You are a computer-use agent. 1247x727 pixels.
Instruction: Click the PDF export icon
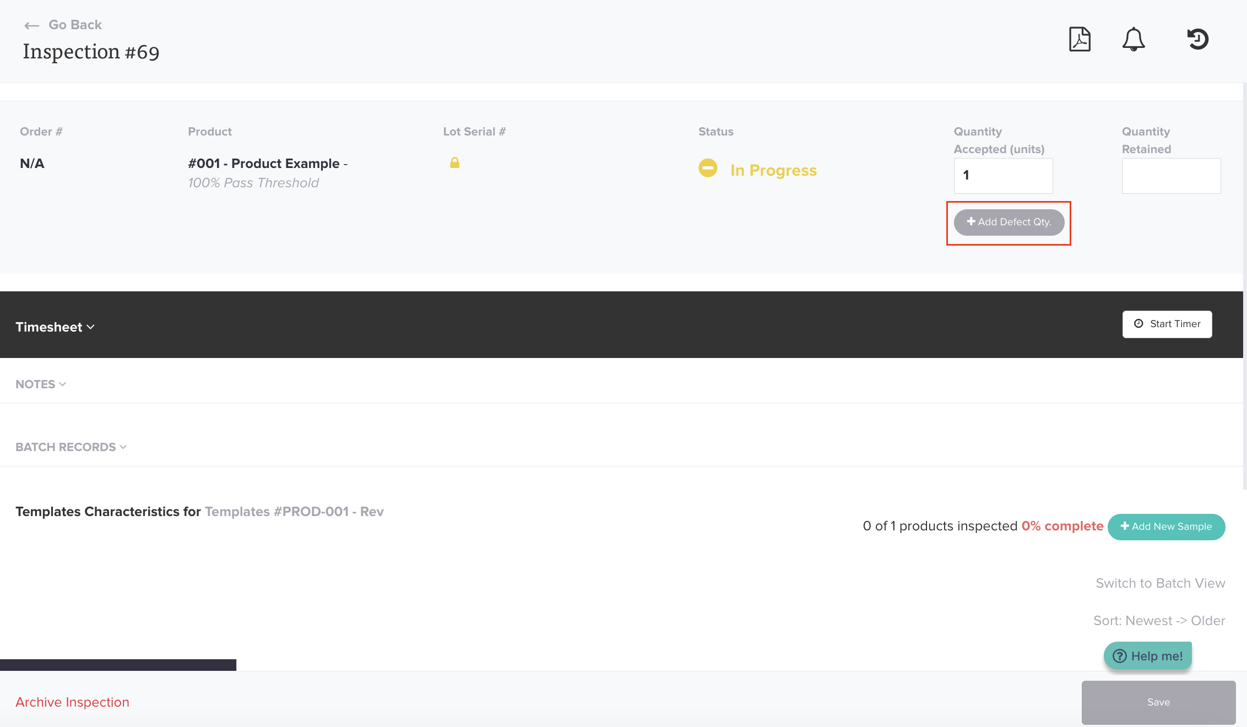pyautogui.click(x=1080, y=39)
